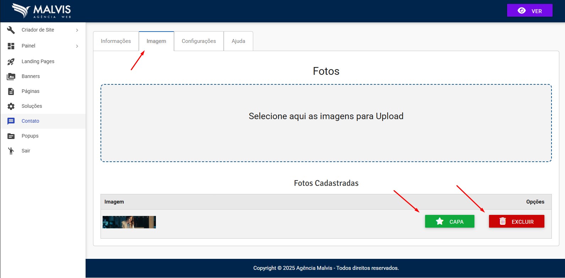Screen dimensions: 565x278
Task: Click the Contato chat bubble icon
Action: (x=11, y=121)
